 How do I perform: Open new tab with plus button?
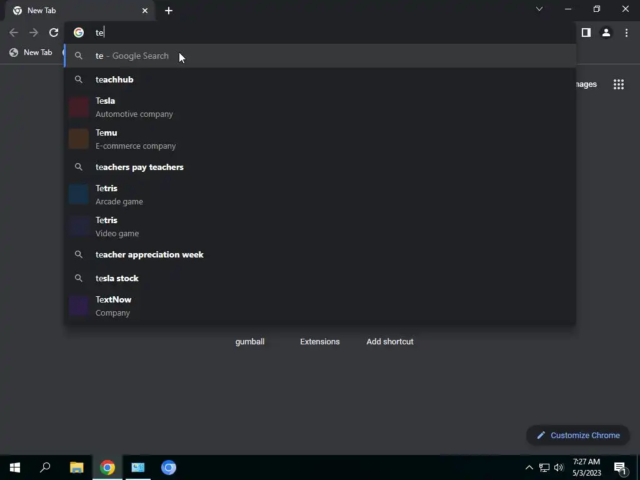169,11
